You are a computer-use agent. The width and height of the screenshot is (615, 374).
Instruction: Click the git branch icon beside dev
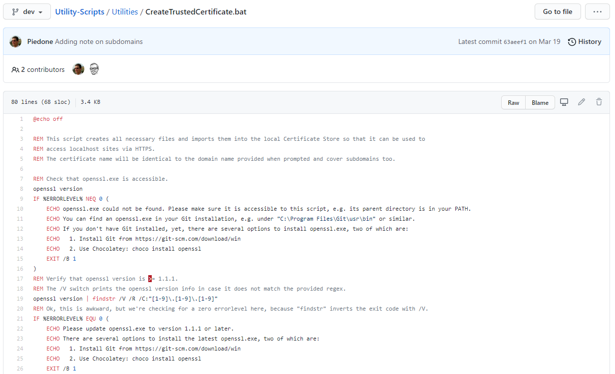pyautogui.click(x=15, y=11)
